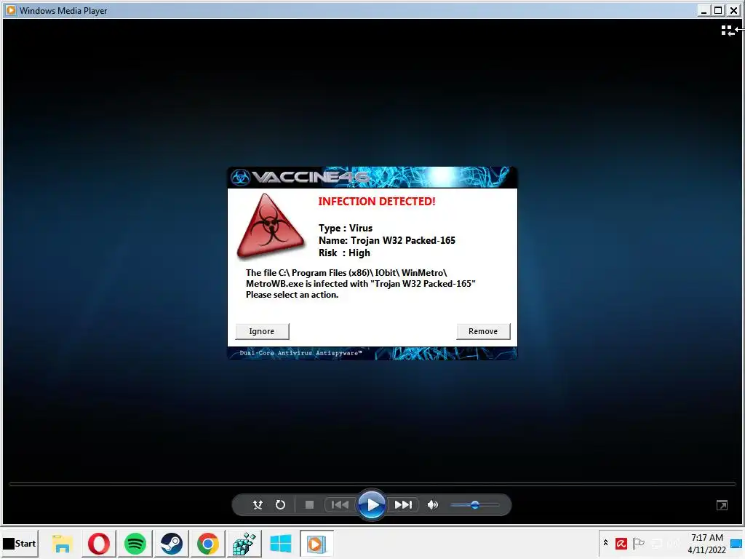745x559 pixels.
Task: View full screen with bottom-right icon
Action: click(x=722, y=505)
